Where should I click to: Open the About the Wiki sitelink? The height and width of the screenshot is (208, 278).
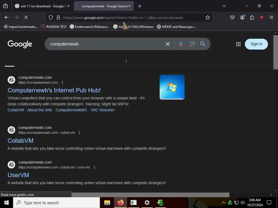[40, 110]
